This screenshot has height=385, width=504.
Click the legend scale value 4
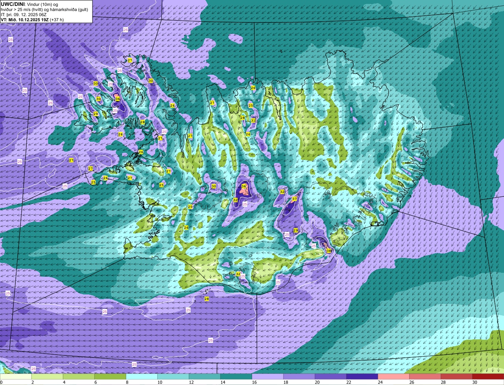coord(64,382)
